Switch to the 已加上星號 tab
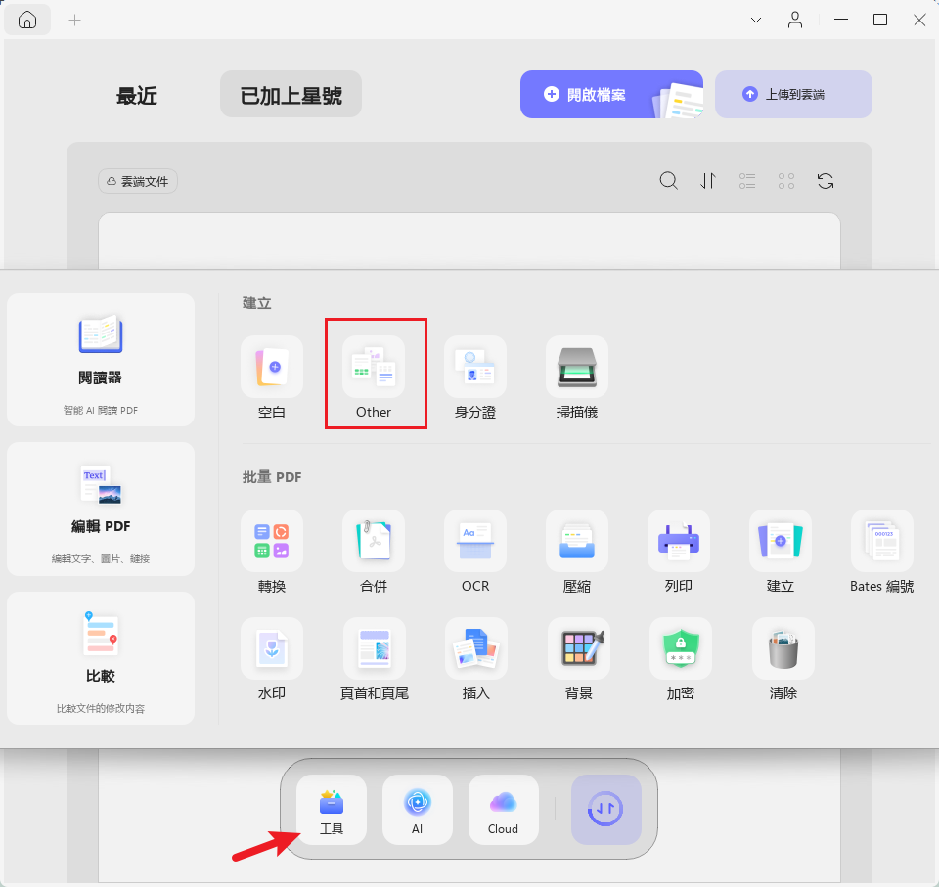 291,95
